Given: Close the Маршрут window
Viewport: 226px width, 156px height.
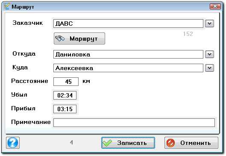Looking at the screenshot, I should (x=215, y=6).
